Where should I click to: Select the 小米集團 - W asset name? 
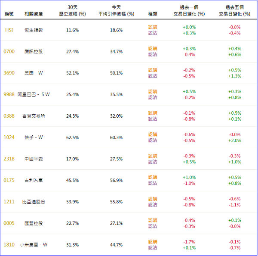pos(34,245)
